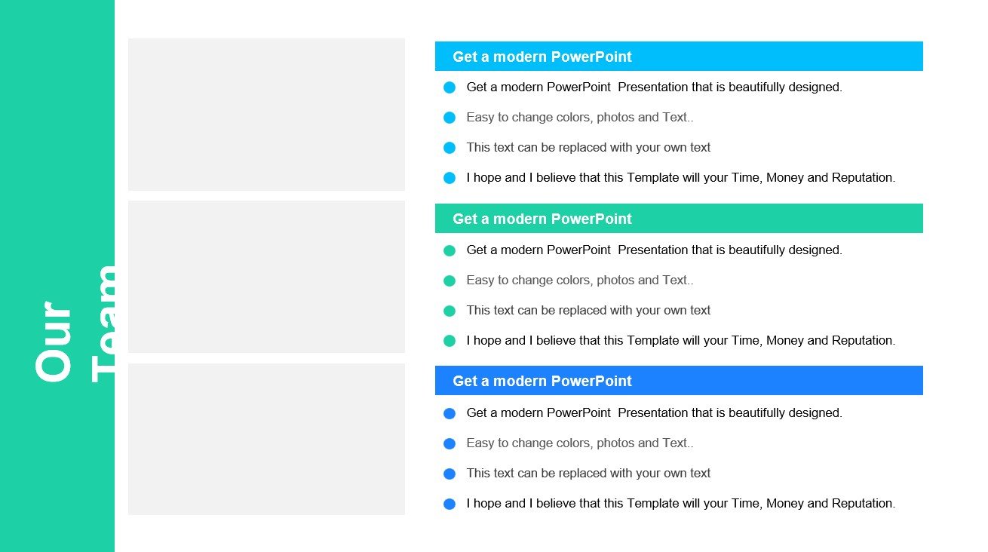
Task: Select the green bullet beside the middle section's 'This text can be replaced'
Action: 450,311
